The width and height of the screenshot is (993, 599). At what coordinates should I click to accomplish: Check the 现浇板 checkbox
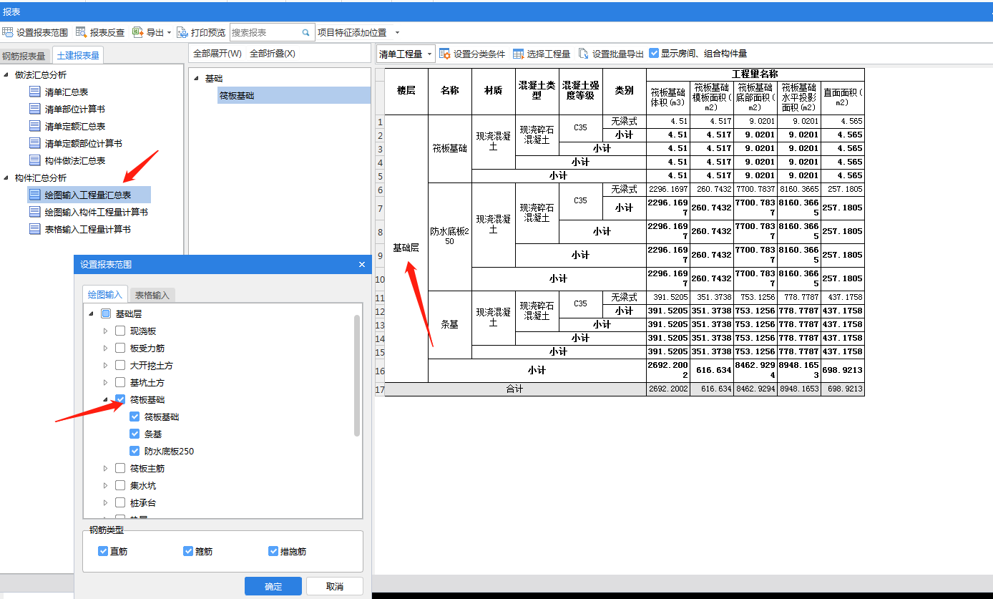point(120,331)
